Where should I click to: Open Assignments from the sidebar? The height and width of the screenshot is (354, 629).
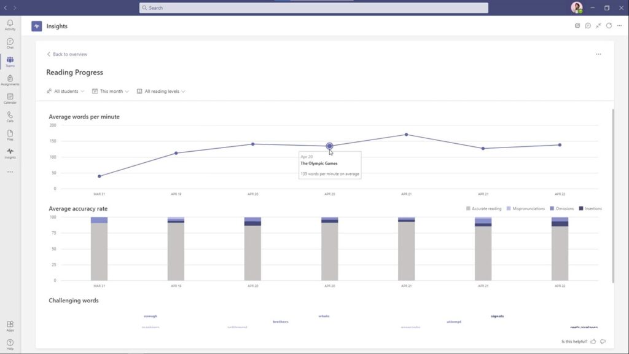pyautogui.click(x=10, y=79)
